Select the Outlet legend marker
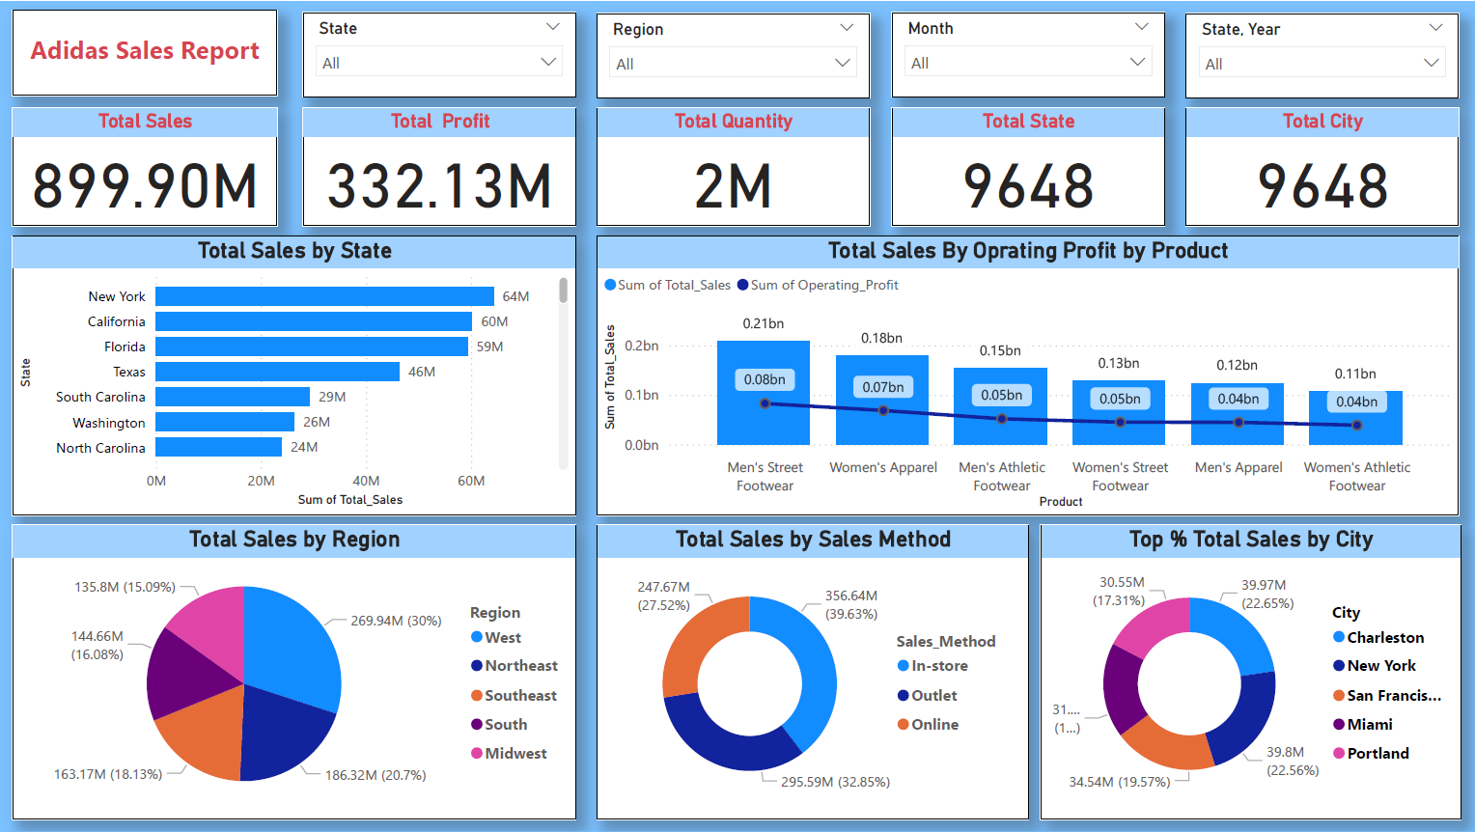Viewport: 1475px width, 832px height. coord(904,695)
